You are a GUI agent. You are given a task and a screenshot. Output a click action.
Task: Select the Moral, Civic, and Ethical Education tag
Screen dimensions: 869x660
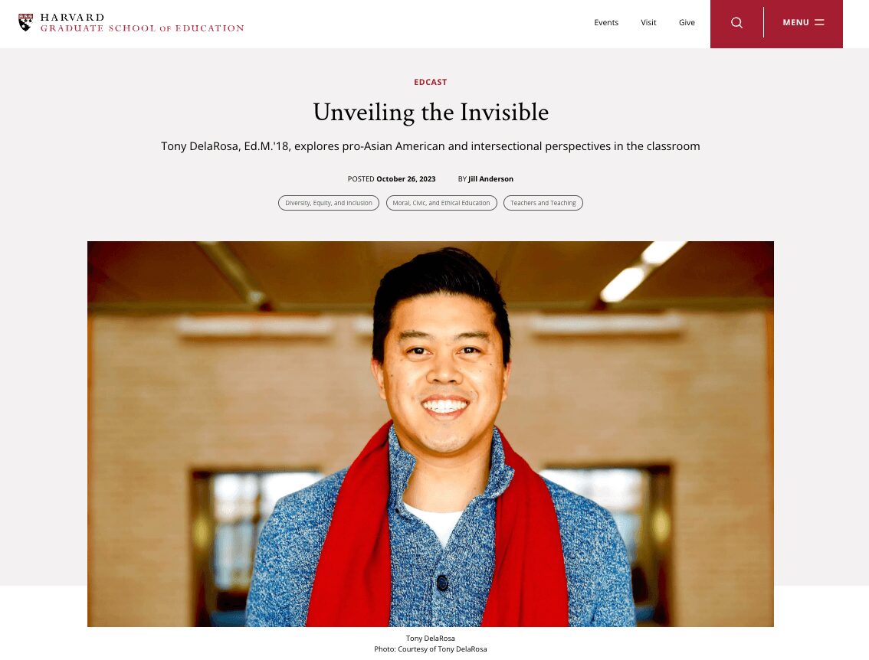tap(441, 203)
